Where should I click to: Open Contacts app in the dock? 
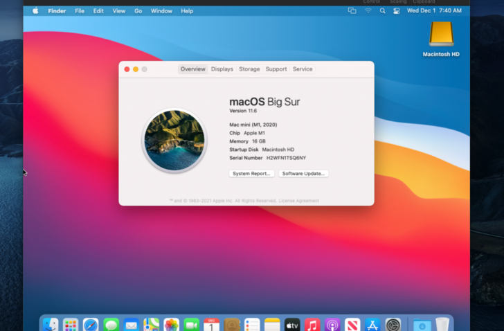232,325
